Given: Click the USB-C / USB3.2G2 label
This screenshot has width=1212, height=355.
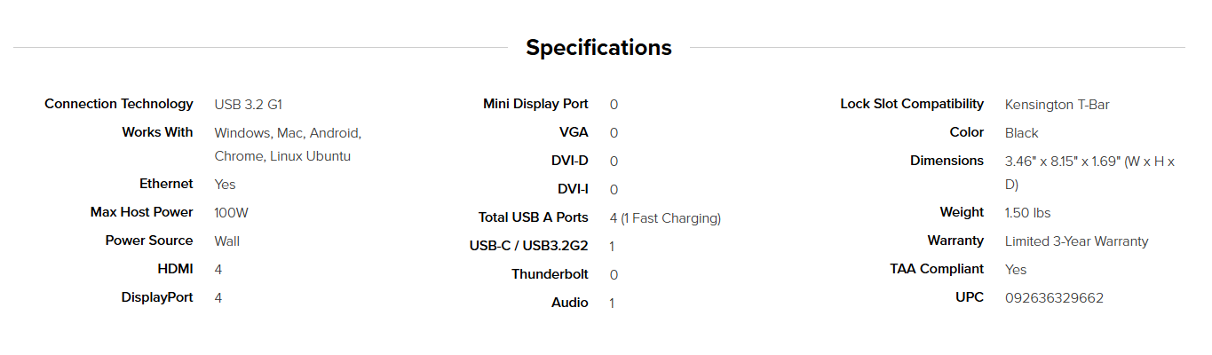Looking at the screenshot, I should pos(528,246).
